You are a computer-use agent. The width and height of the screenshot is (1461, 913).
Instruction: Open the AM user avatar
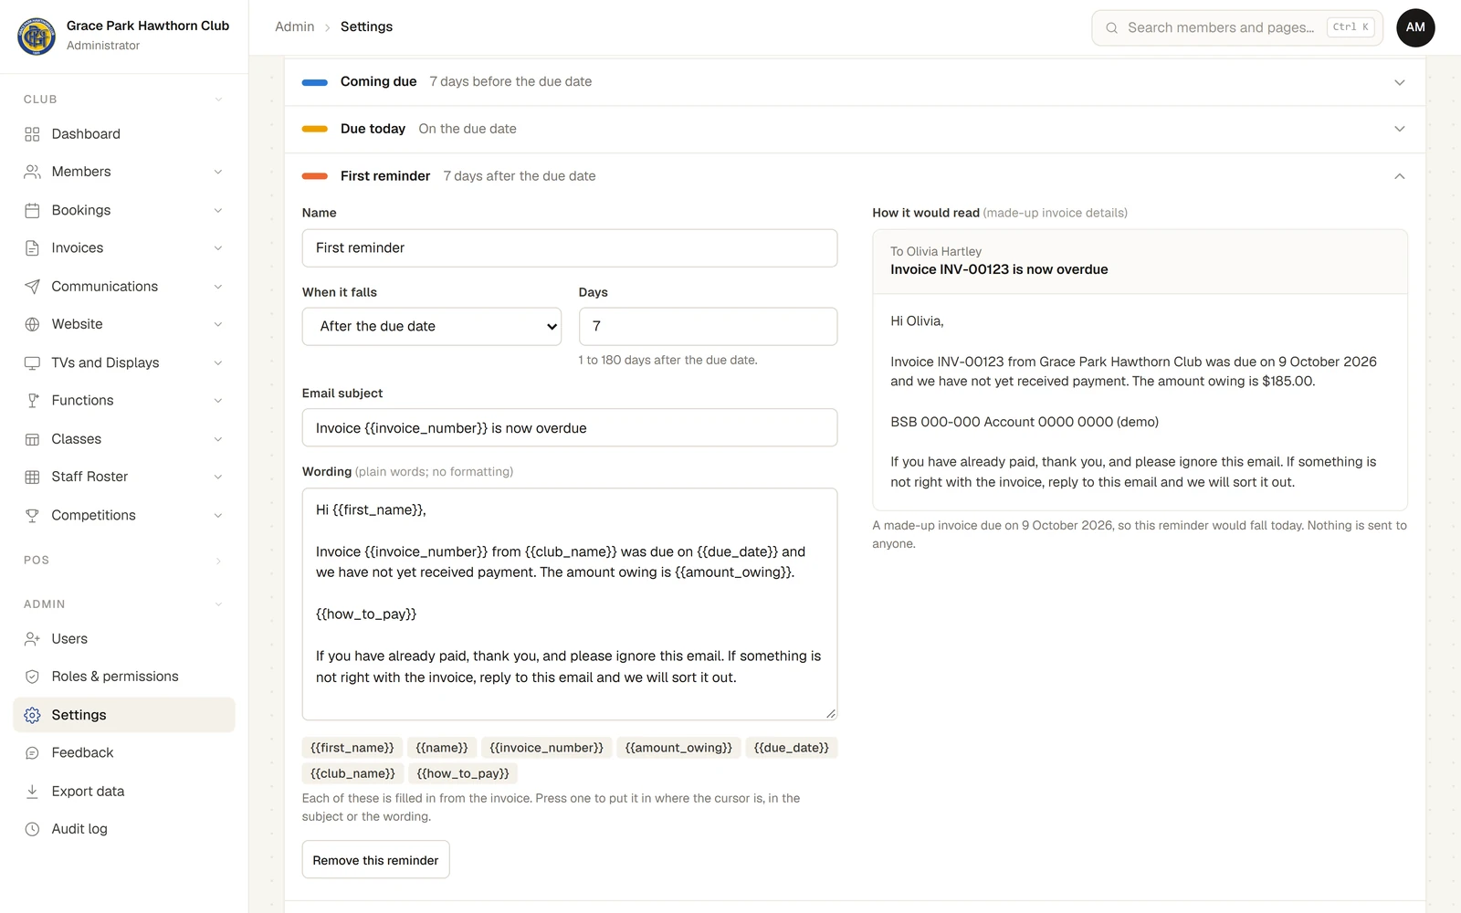(x=1415, y=27)
